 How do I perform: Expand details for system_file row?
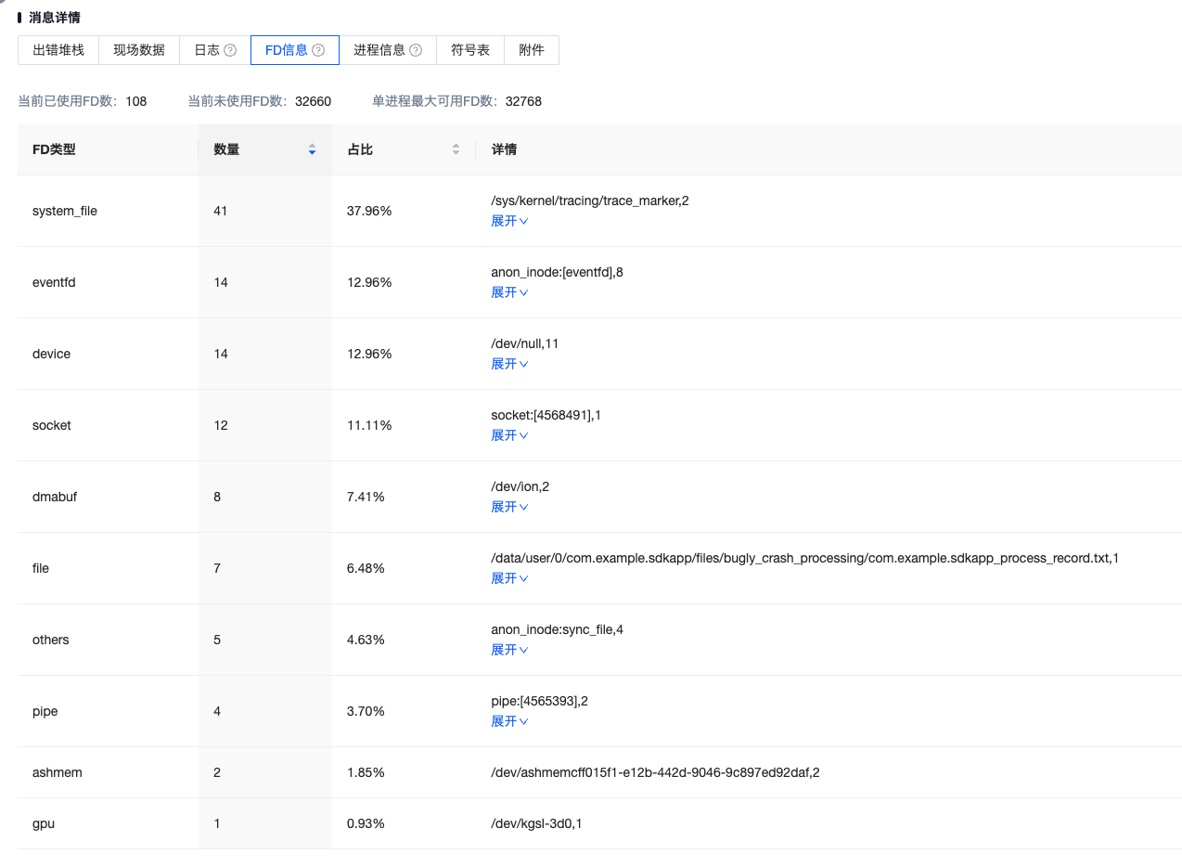tap(508, 221)
